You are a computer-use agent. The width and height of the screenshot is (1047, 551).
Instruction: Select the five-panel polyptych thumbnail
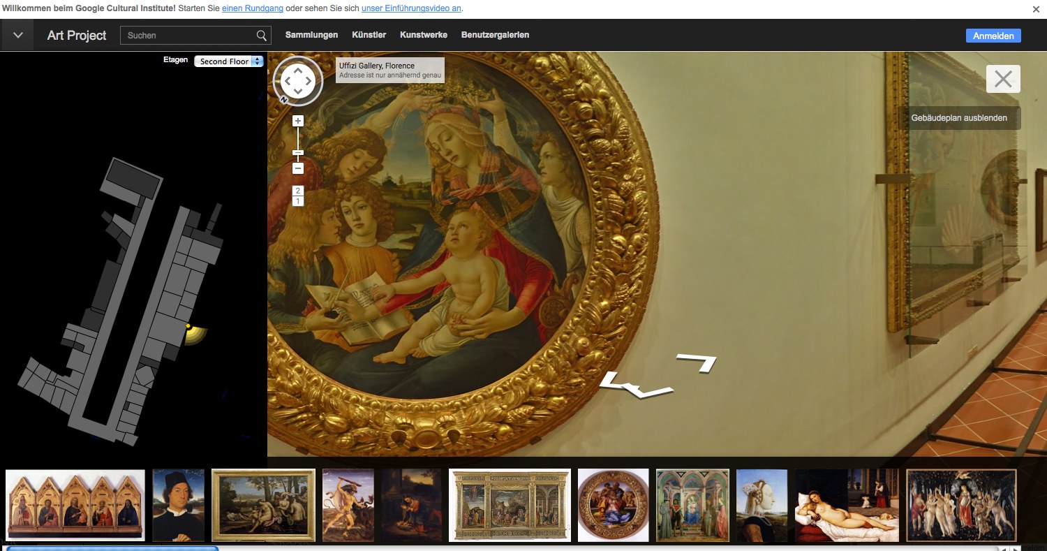click(x=75, y=505)
